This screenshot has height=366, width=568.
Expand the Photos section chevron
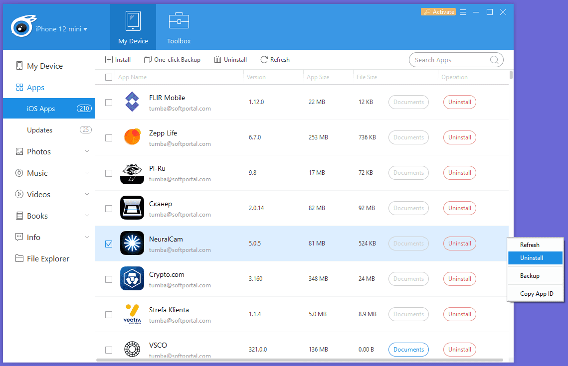(87, 151)
